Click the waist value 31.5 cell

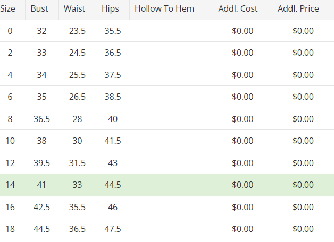[77, 163]
